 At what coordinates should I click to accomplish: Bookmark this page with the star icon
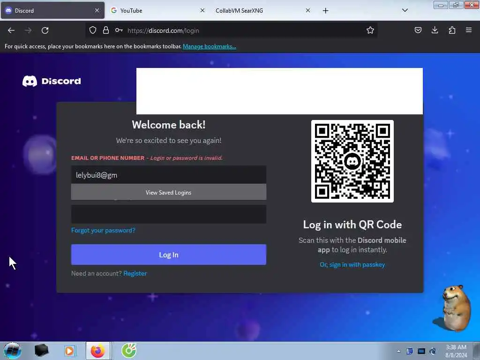tap(370, 30)
